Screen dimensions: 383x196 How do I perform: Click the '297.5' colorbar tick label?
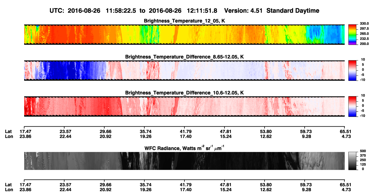pyautogui.click(x=364, y=29)
